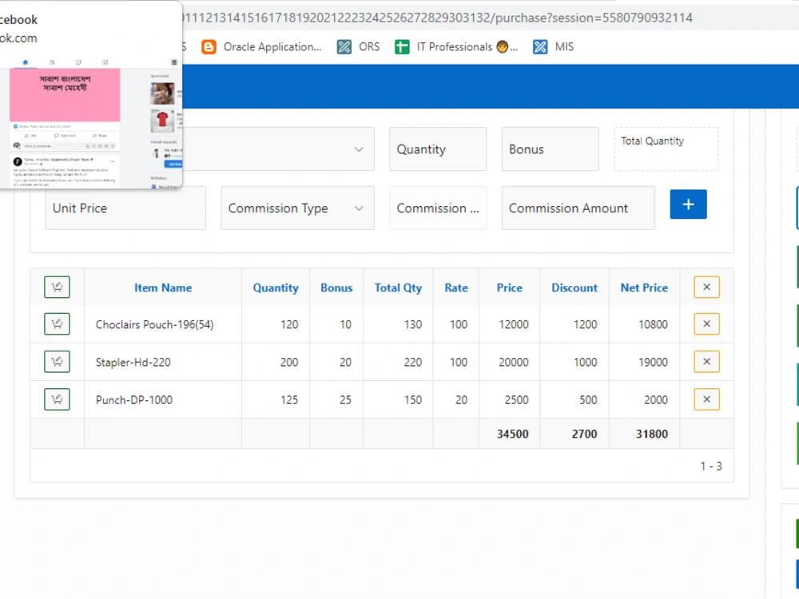Click the total price 34500
The width and height of the screenshot is (799, 599).
513,434
